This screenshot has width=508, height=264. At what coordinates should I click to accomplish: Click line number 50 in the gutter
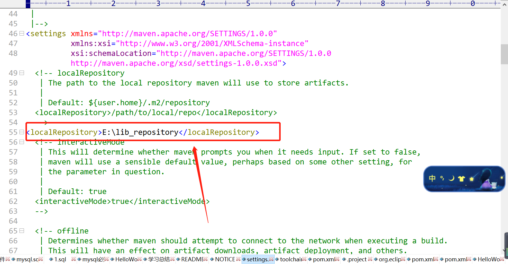[x=13, y=83]
